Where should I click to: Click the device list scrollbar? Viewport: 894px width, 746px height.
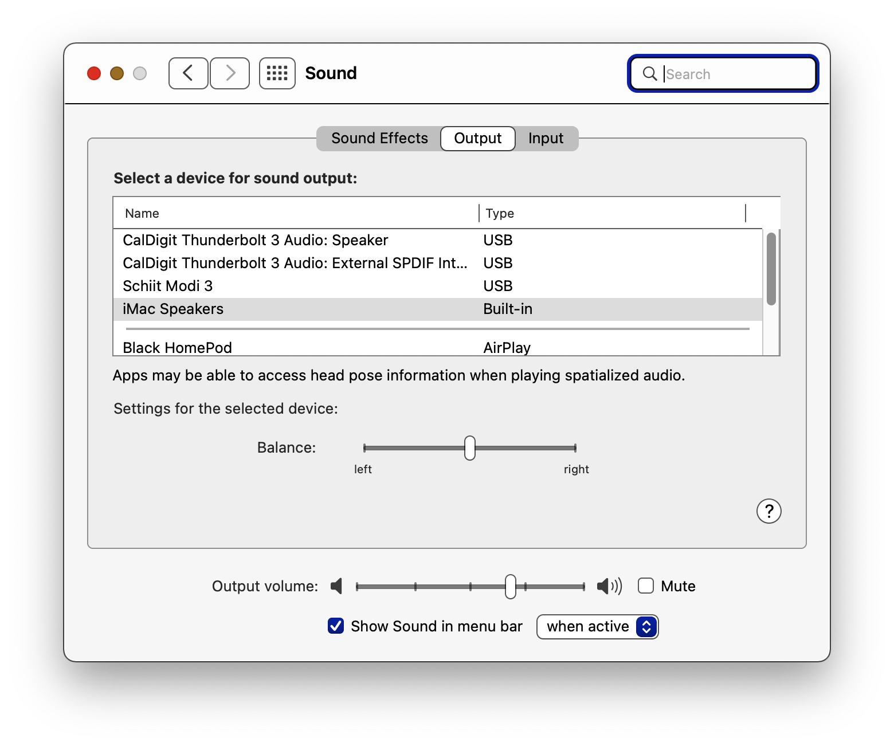[x=771, y=269]
